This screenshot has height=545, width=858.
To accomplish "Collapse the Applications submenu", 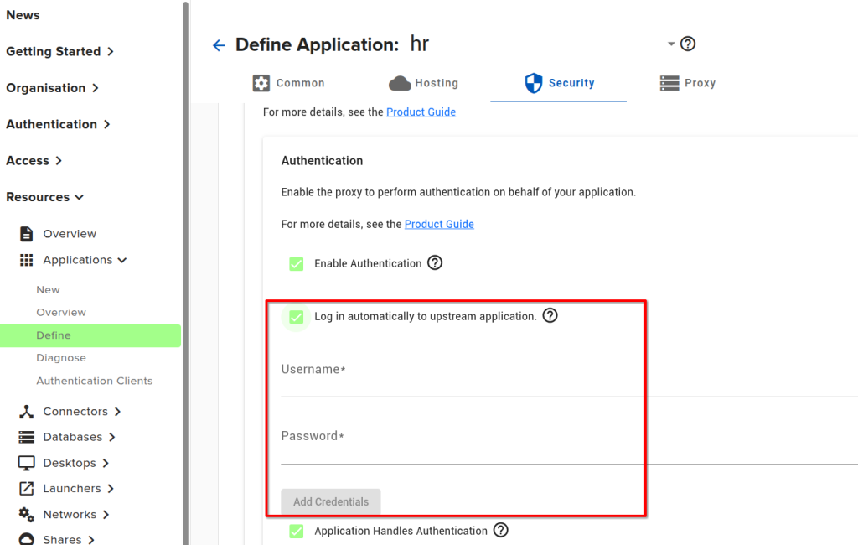I will click(123, 260).
